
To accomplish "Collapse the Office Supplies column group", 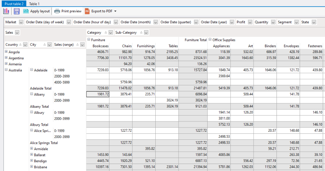I will coord(210,40).
